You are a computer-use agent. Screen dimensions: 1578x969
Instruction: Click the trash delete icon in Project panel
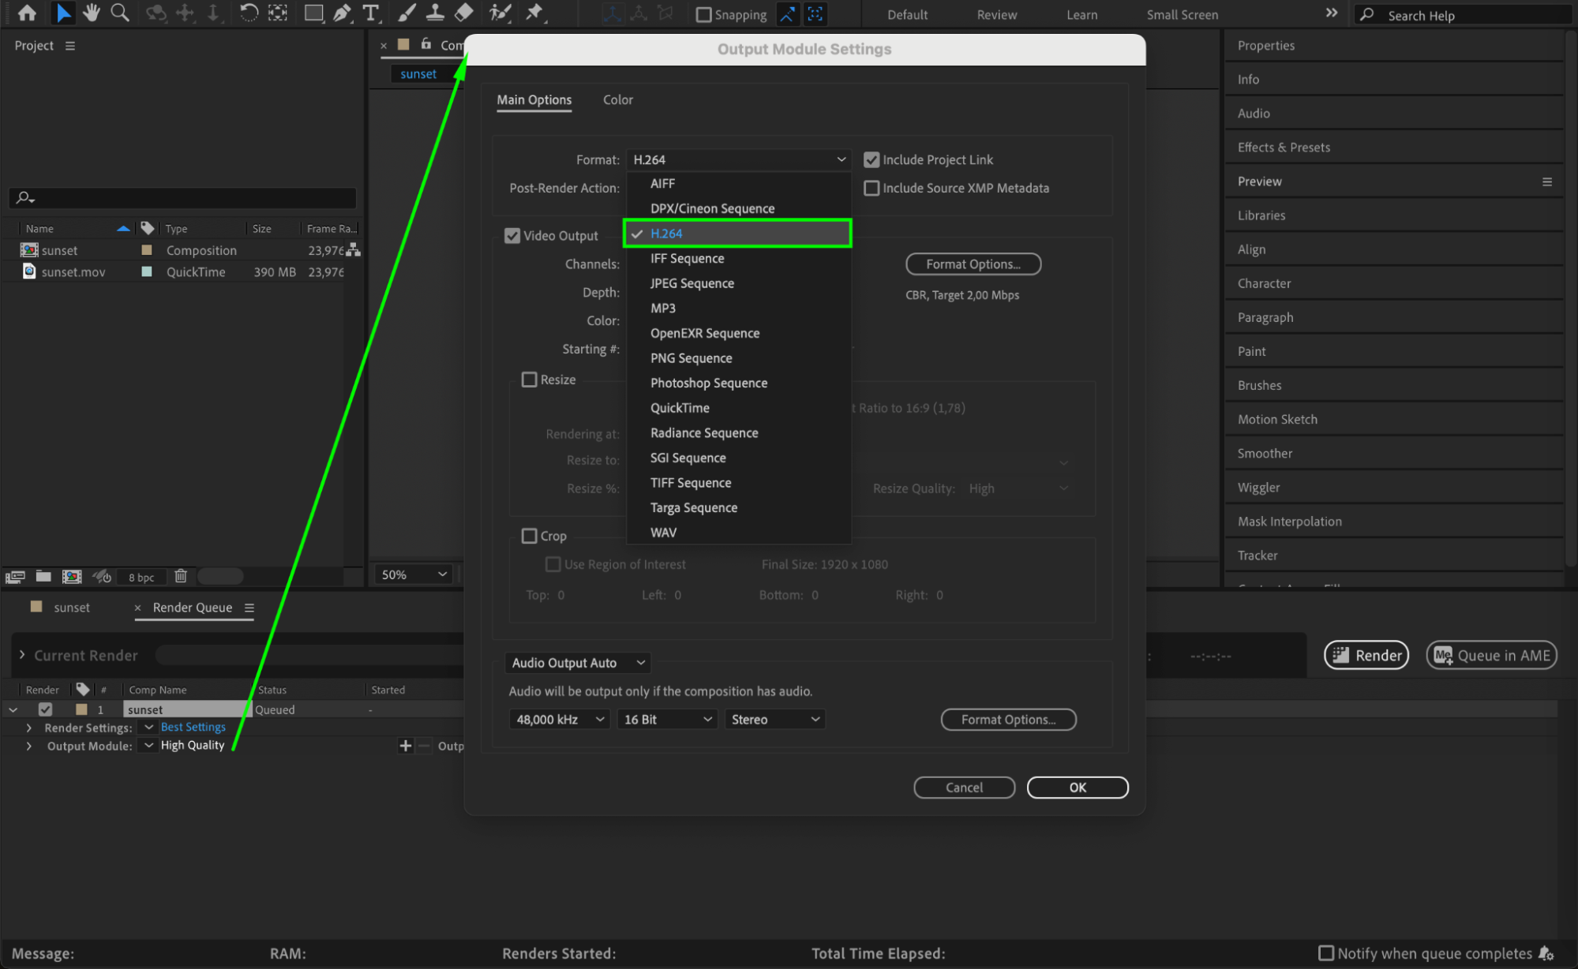(x=181, y=576)
